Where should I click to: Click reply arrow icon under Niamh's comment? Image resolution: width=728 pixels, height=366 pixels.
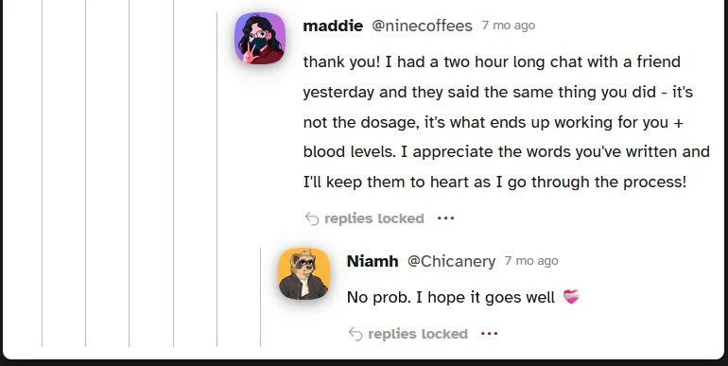pos(355,334)
